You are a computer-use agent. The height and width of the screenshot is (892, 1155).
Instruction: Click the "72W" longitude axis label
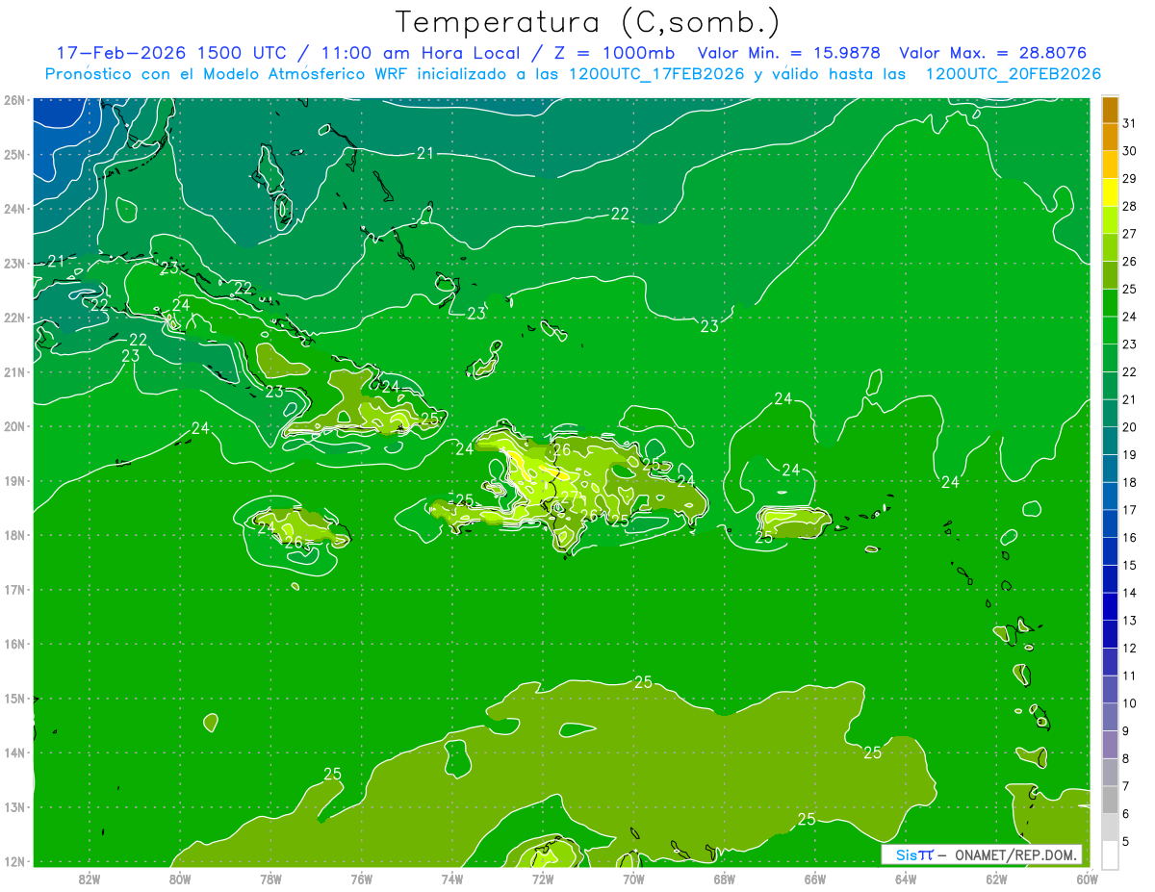[x=543, y=879]
